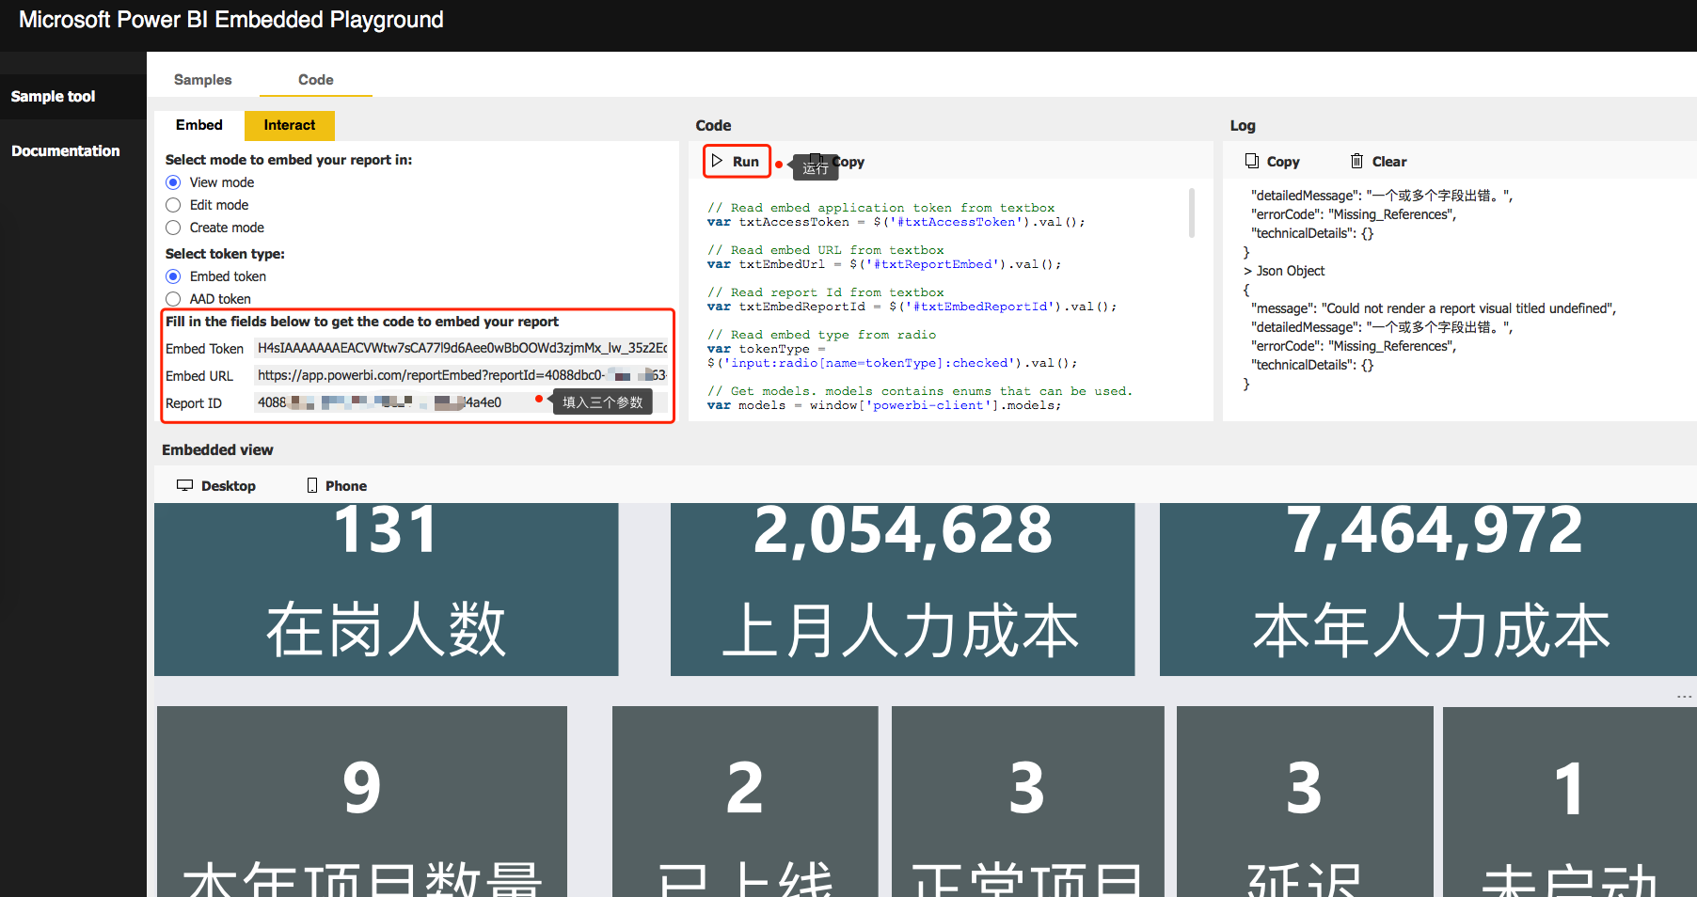
Task: Switch back to the Embed sub-tab
Action: (x=198, y=125)
